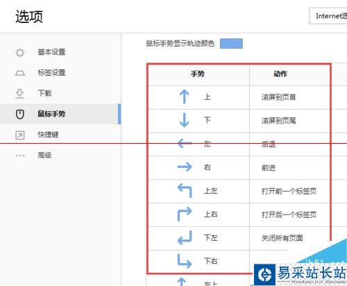Click the 下载 download arrow icon

pos(20,94)
